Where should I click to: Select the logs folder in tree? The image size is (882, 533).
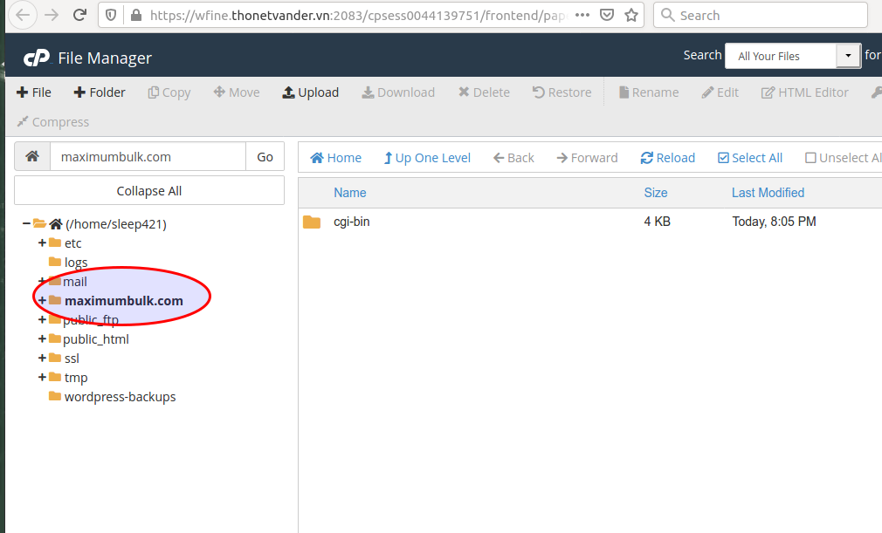(x=76, y=263)
